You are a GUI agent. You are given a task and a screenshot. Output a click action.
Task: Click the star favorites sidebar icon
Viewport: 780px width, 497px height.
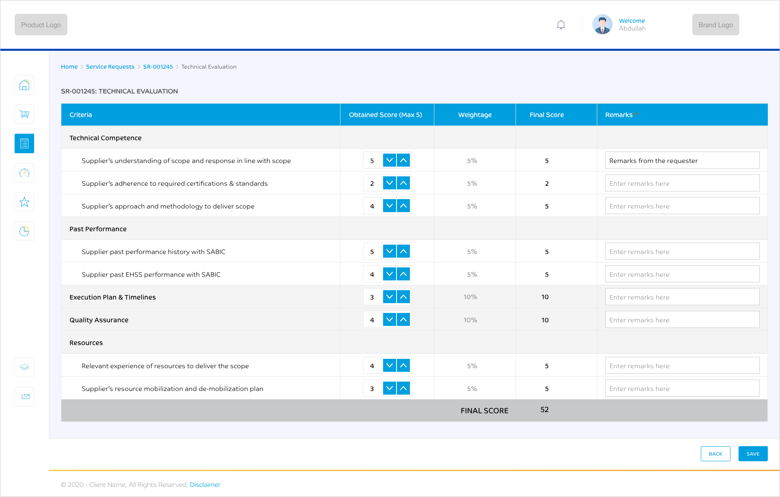(24, 202)
